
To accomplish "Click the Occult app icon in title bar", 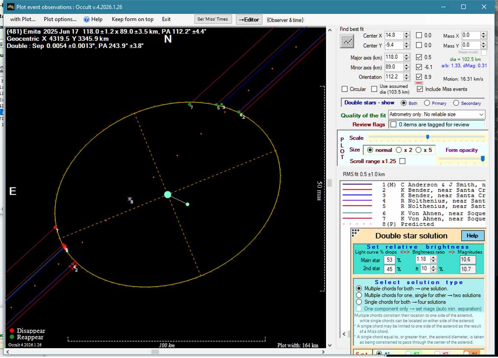I will pos(10,7).
